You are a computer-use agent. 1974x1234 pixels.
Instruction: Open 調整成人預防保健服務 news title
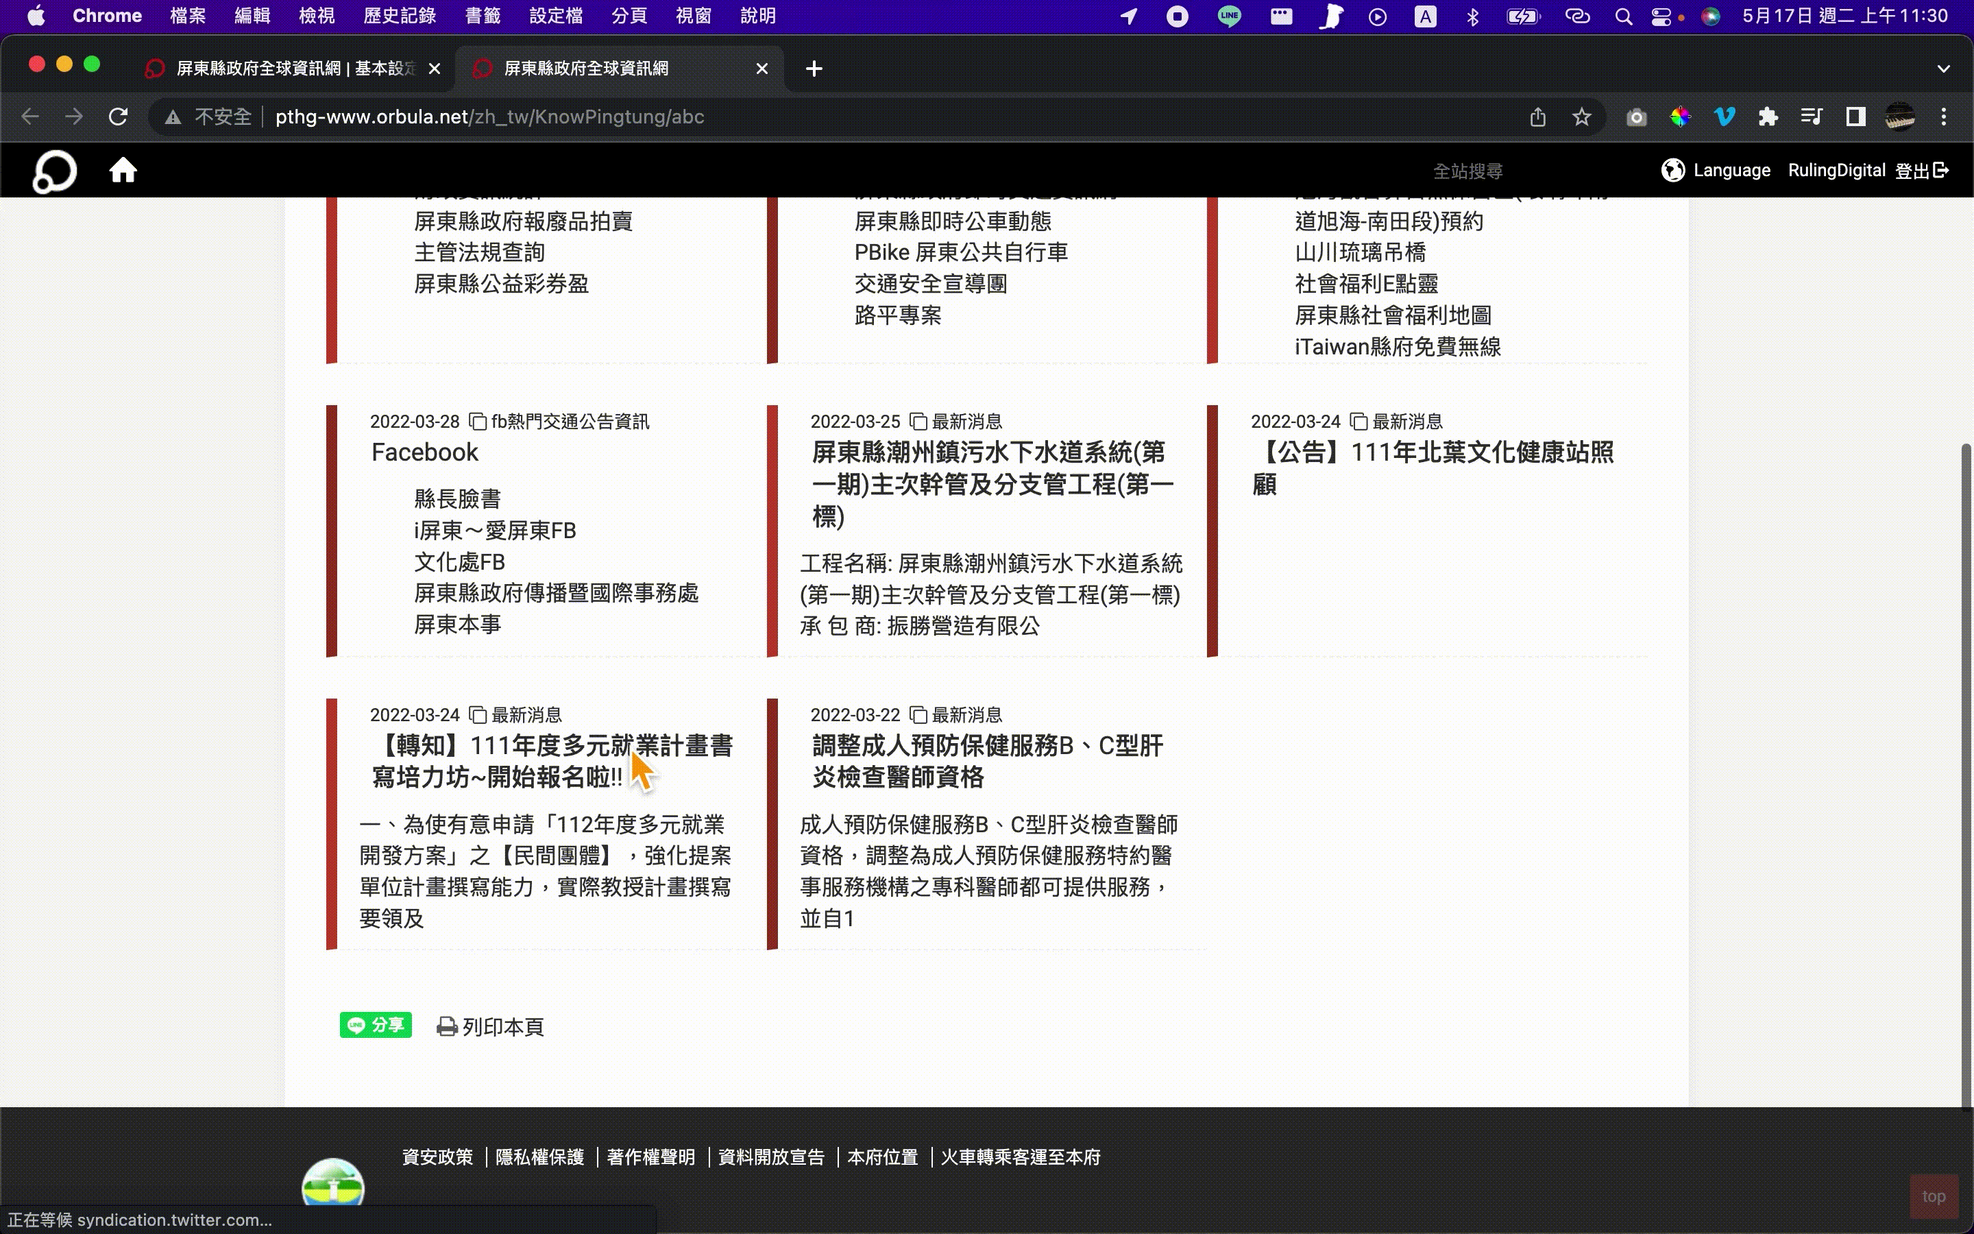point(987,761)
